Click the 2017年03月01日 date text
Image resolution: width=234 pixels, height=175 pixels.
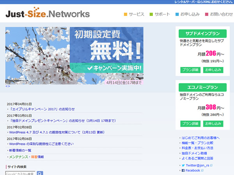click(19, 116)
